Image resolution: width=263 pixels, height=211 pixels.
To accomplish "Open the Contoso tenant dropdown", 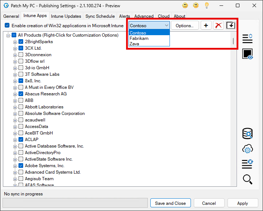I will click(x=149, y=25).
